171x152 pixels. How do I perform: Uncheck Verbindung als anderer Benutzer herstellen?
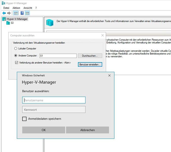(16, 63)
